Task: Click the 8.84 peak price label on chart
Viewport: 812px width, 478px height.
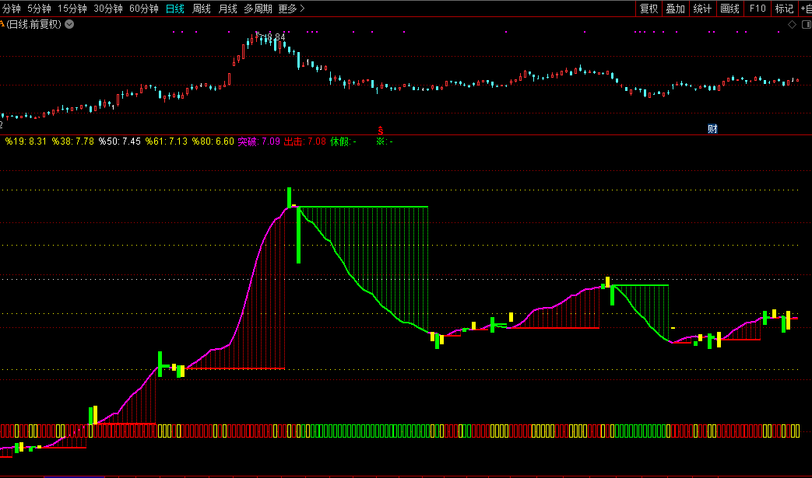Action: (x=273, y=37)
